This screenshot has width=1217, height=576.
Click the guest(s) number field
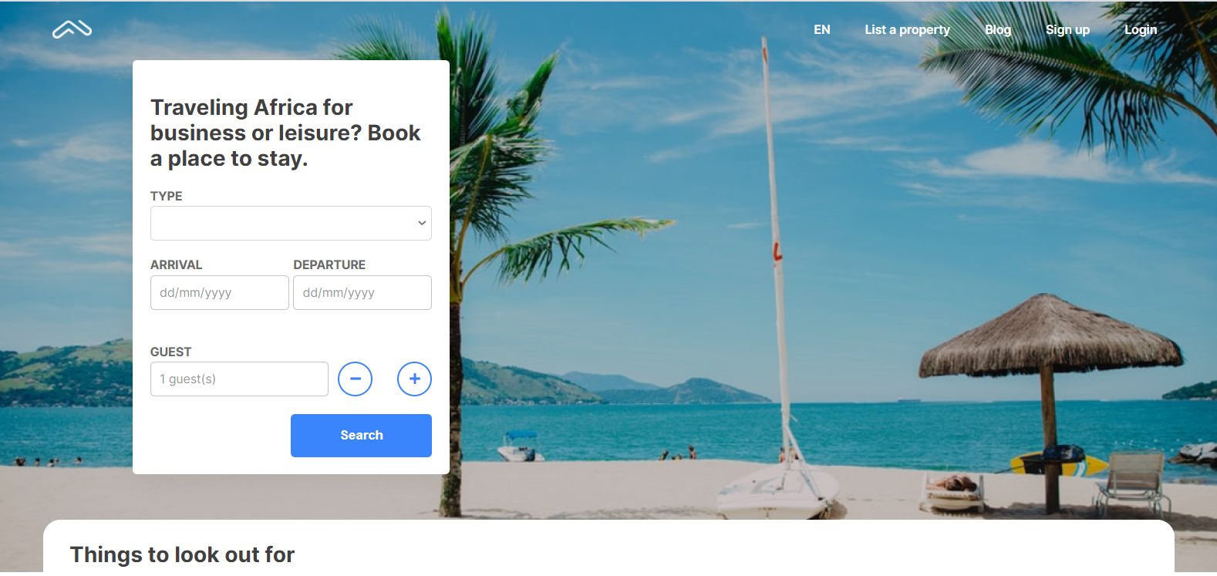click(239, 379)
